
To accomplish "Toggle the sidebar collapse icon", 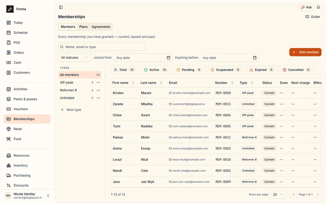I will click(x=61, y=7).
